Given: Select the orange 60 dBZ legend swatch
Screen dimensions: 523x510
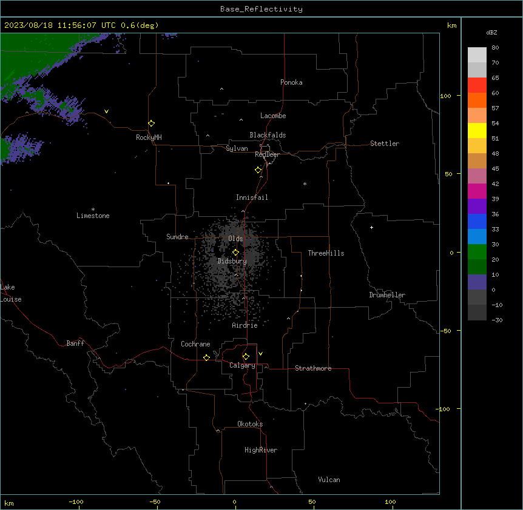Looking at the screenshot, I should coord(477,100).
